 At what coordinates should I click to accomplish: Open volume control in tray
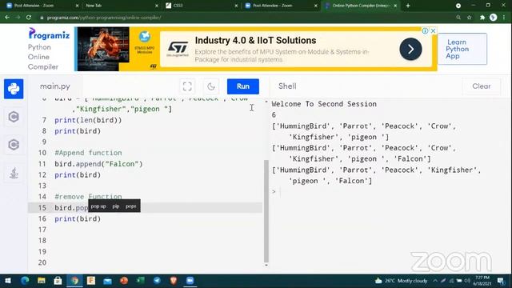pyautogui.click(x=467, y=281)
